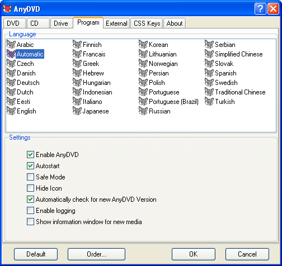
Task: Turn on Enable logging
Action: (x=30, y=211)
